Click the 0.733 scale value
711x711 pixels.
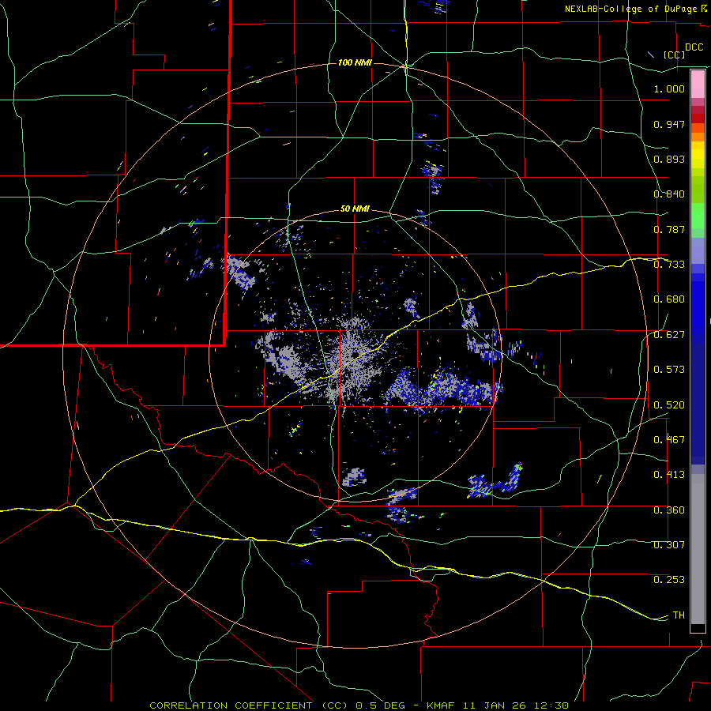[x=669, y=265]
